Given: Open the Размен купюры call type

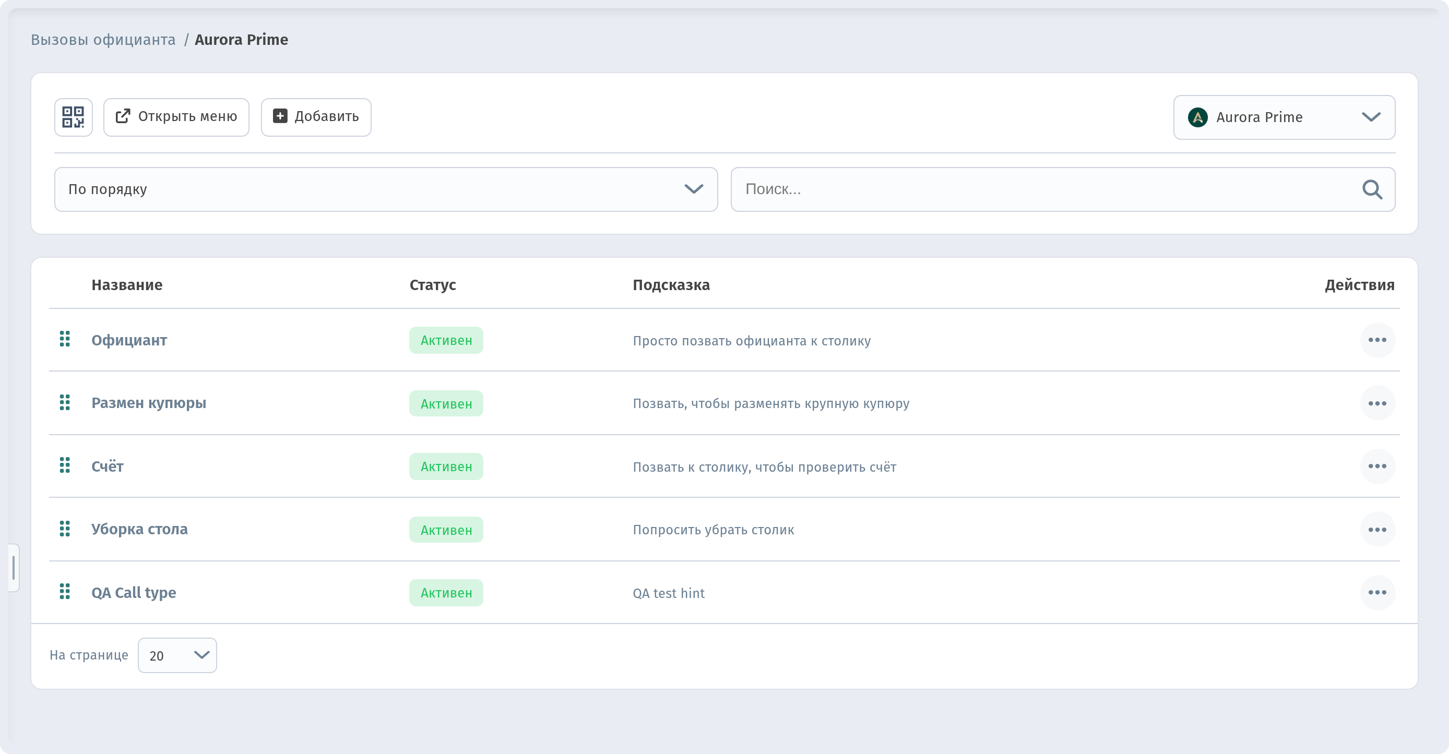Looking at the screenshot, I should point(149,403).
